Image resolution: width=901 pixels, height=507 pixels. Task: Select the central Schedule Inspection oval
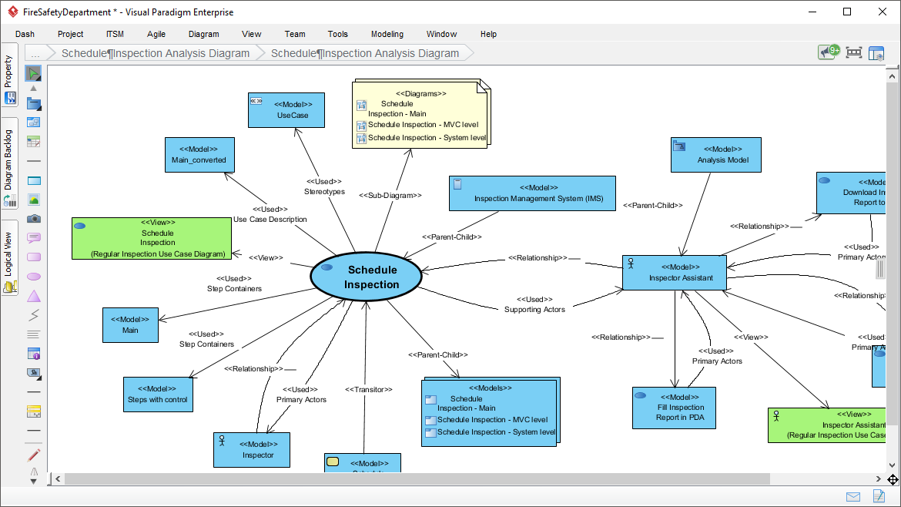366,277
